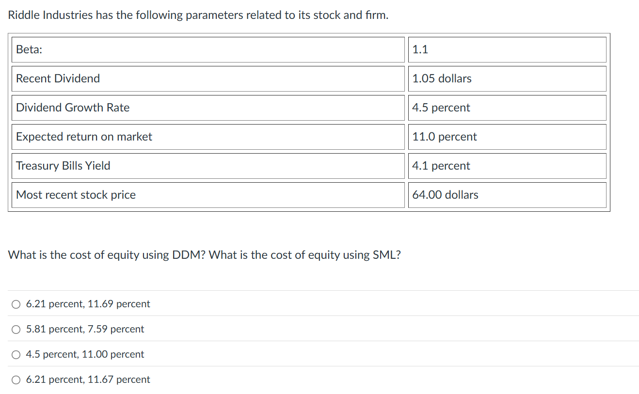639x394 pixels.
Task: Select the radio button for 5.81 percent, 7.59 percent
Action: tap(16, 330)
